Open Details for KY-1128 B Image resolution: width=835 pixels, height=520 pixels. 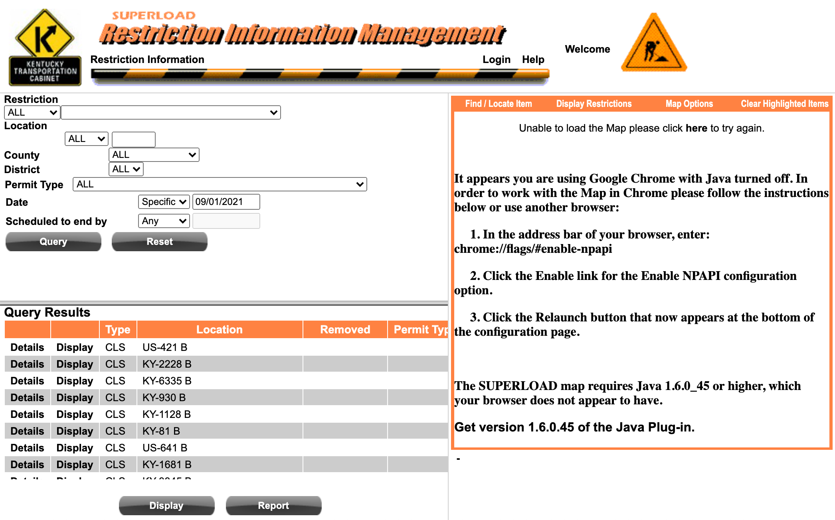[x=27, y=414]
